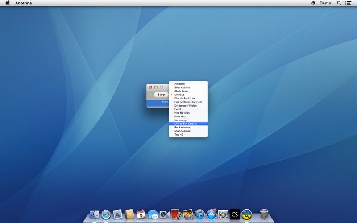The height and width of the screenshot is (223, 357).
Task: Select Top 40 station
Action: point(188,135)
